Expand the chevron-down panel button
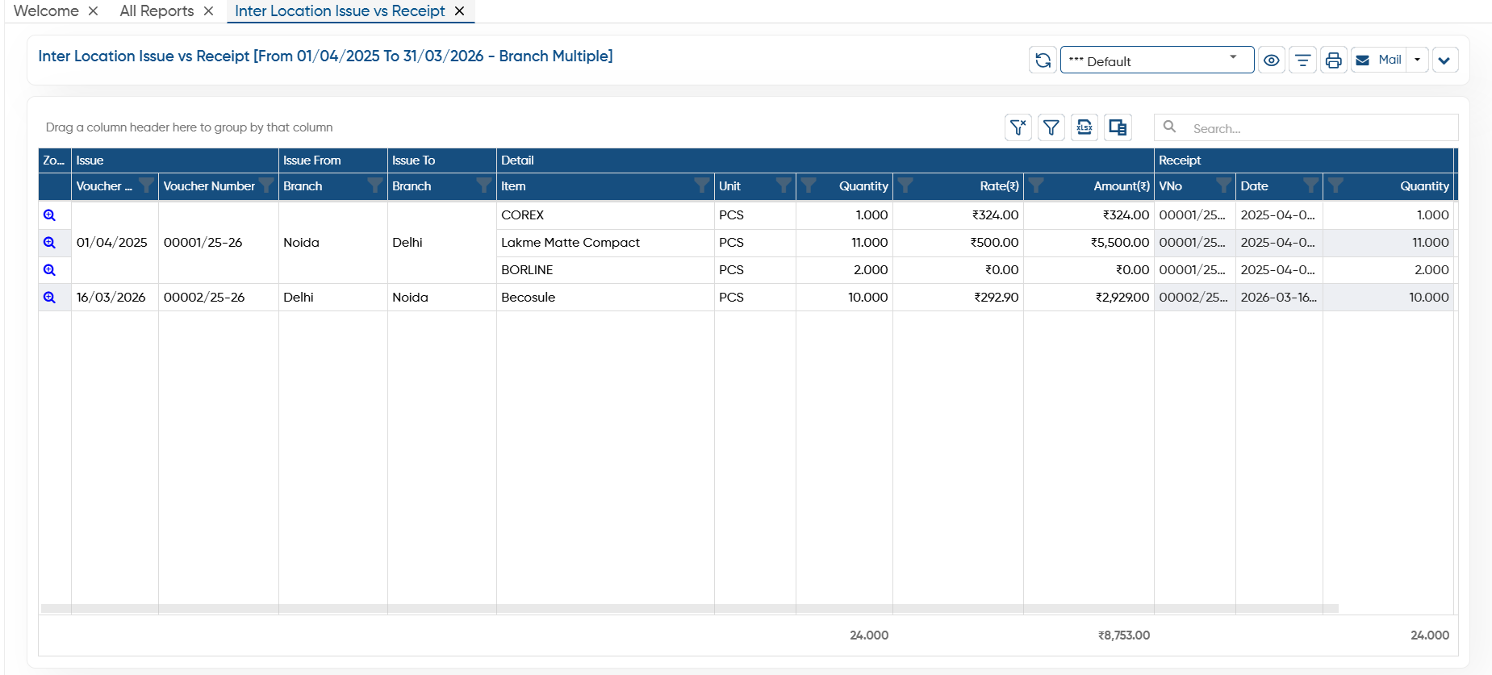Image resolution: width=1492 pixels, height=675 pixels. [x=1444, y=60]
